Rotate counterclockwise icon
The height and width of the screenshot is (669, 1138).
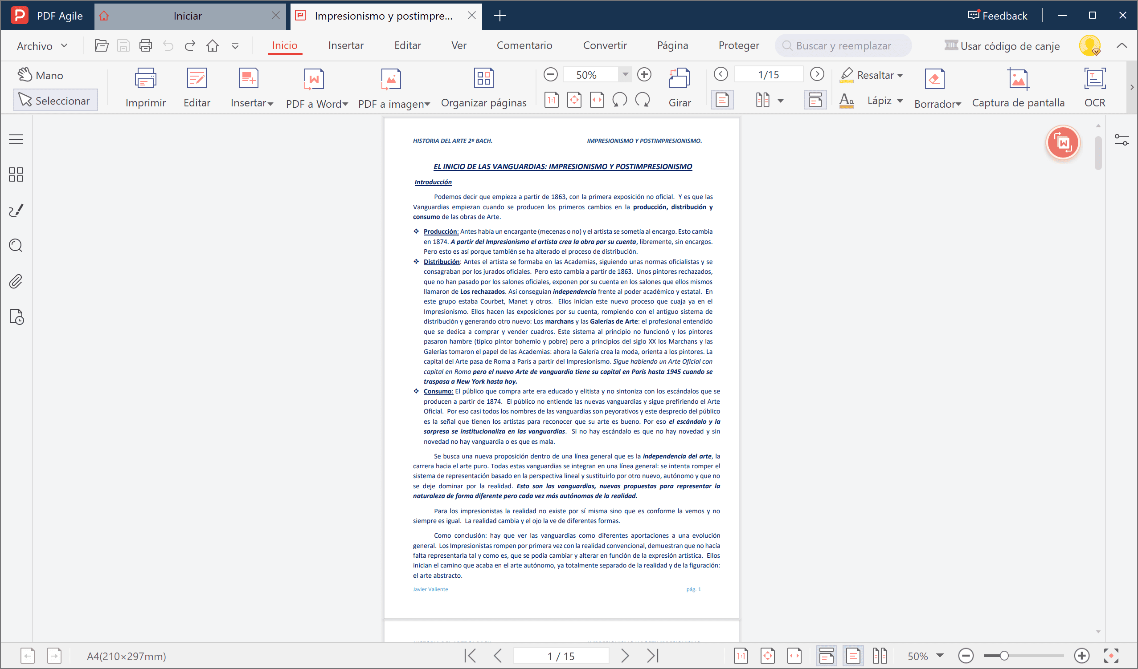tap(619, 100)
